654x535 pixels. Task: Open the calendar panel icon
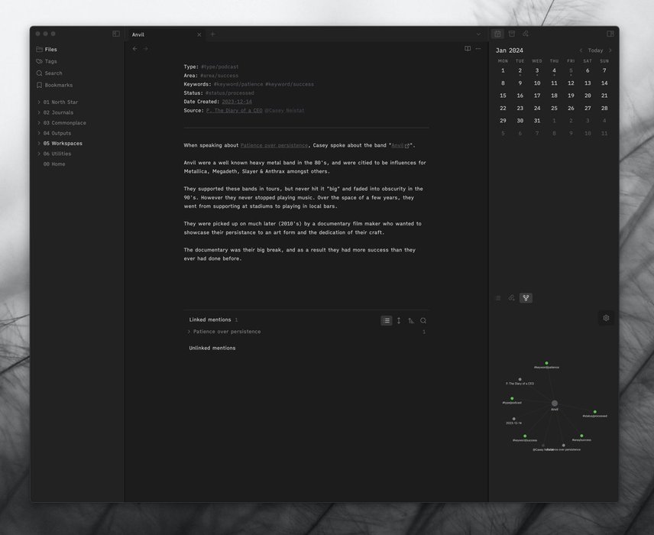497,34
